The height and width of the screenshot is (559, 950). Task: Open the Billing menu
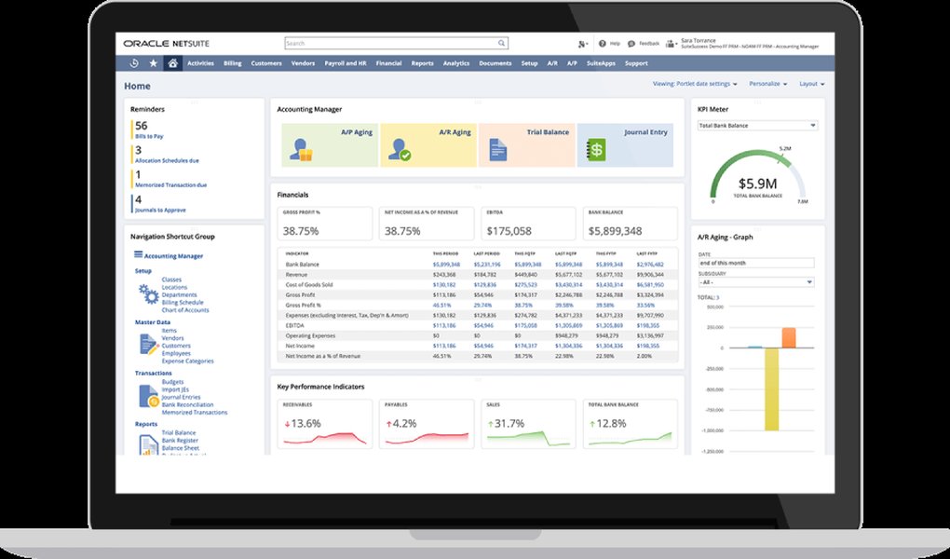point(232,63)
